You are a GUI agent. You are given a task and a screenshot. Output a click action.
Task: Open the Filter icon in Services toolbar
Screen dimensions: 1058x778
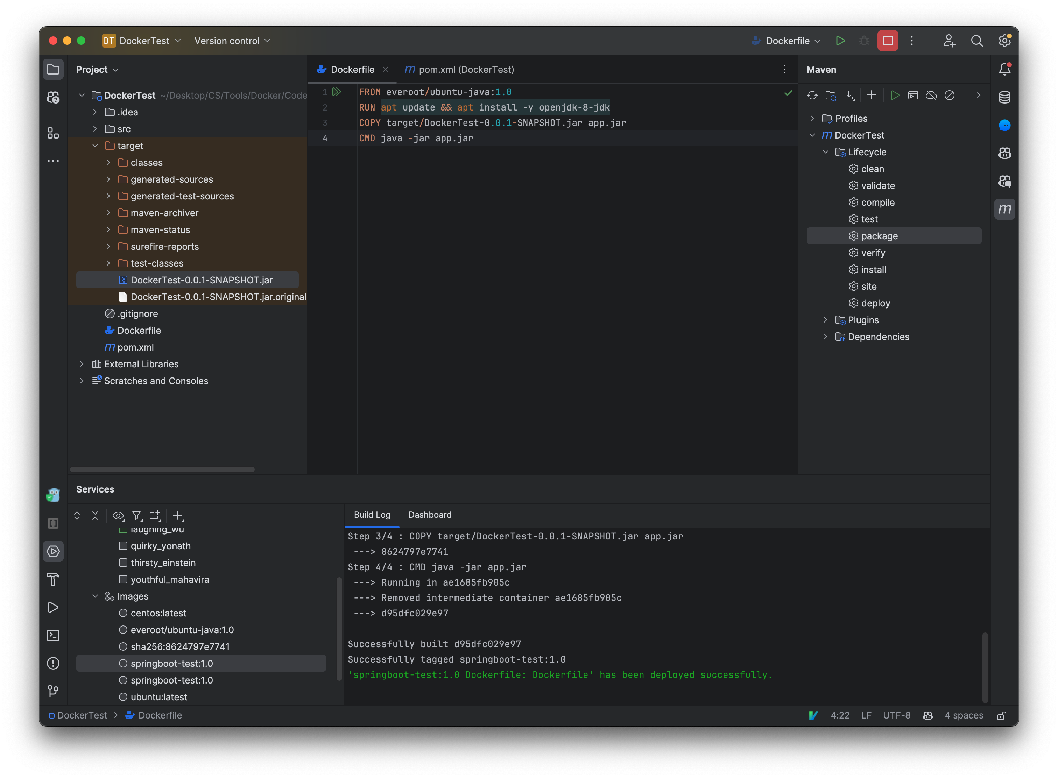point(137,516)
